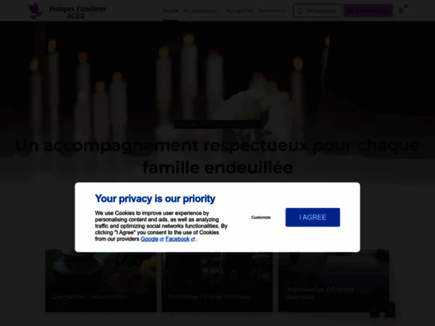This screenshot has width=435, height=326.
Task: Click the I AGREE cookie button
Action: (312, 217)
